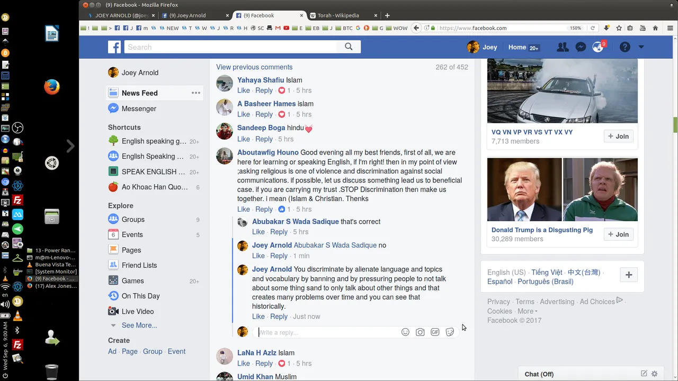
Task: Click the Facebook logo in header
Action: click(x=114, y=47)
